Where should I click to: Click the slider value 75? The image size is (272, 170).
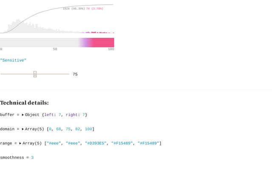coord(75,74)
